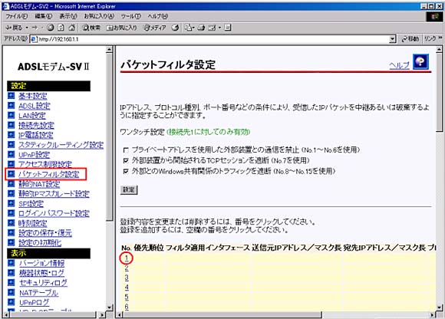The image size is (445, 319).
Task: Select filter entry number 1 in table
Action: click(127, 258)
